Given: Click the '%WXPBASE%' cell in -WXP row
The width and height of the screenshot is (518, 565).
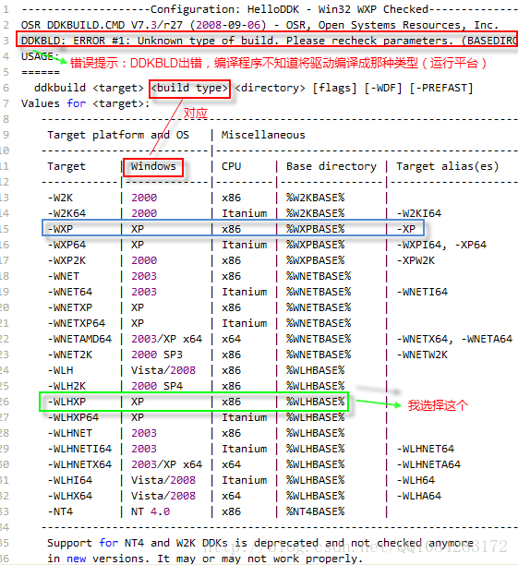Looking at the screenshot, I should pos(316,229).
